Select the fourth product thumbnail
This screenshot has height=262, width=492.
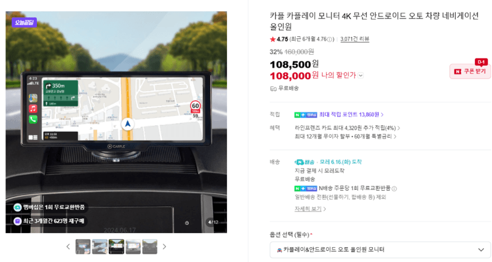133,247
